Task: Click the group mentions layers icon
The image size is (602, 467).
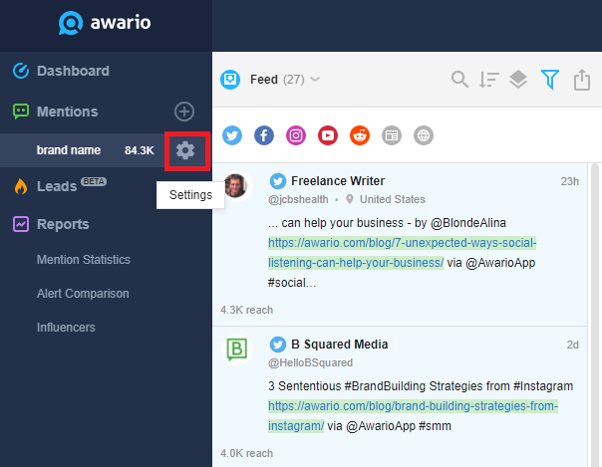Action: [518, 80]
